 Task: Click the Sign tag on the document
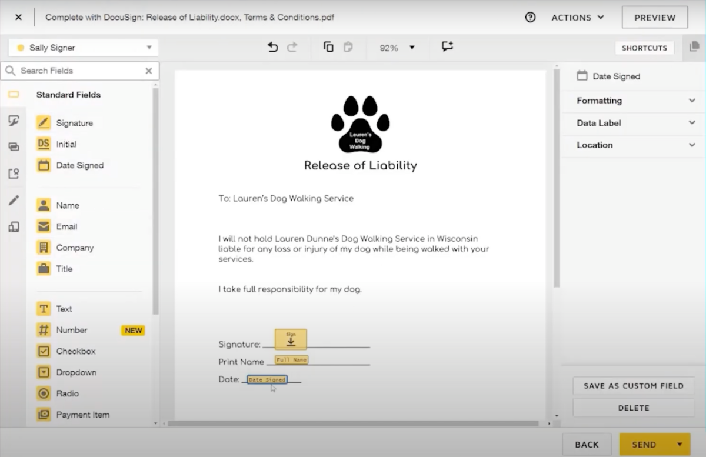[291, 339]
